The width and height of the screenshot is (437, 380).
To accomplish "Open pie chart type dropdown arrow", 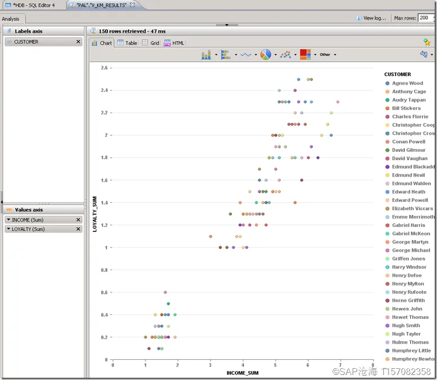I will tap(275, 55).
